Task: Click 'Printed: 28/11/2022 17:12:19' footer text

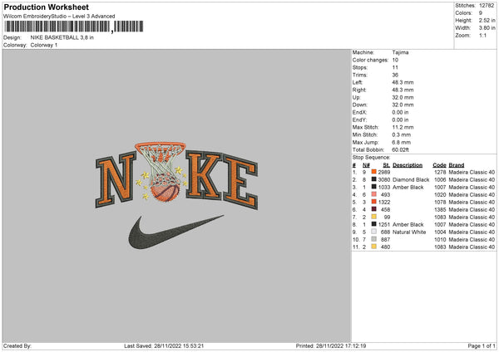Action: pyautogui.click(x=331, y=346)
